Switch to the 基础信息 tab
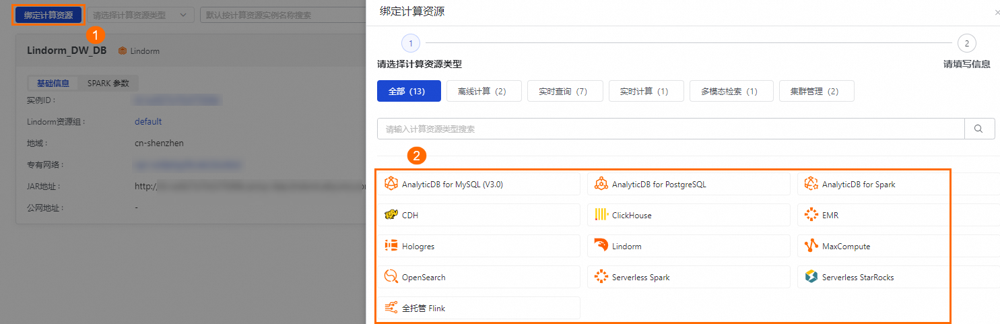1000x324 pixels. (x=53, y=84)
